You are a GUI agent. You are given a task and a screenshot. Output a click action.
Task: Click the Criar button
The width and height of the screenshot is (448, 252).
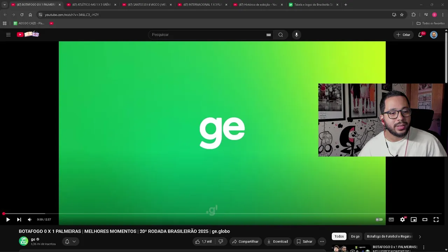pos(403,35)
